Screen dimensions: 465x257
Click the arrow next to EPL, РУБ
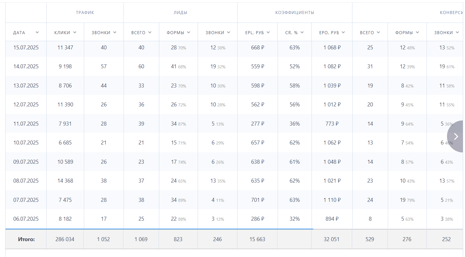pos(268,32)
